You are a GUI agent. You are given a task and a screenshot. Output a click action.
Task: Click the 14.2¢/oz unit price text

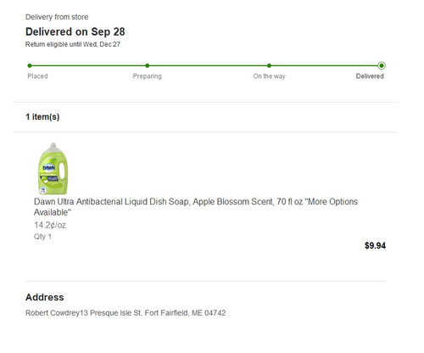click(50, 225)
